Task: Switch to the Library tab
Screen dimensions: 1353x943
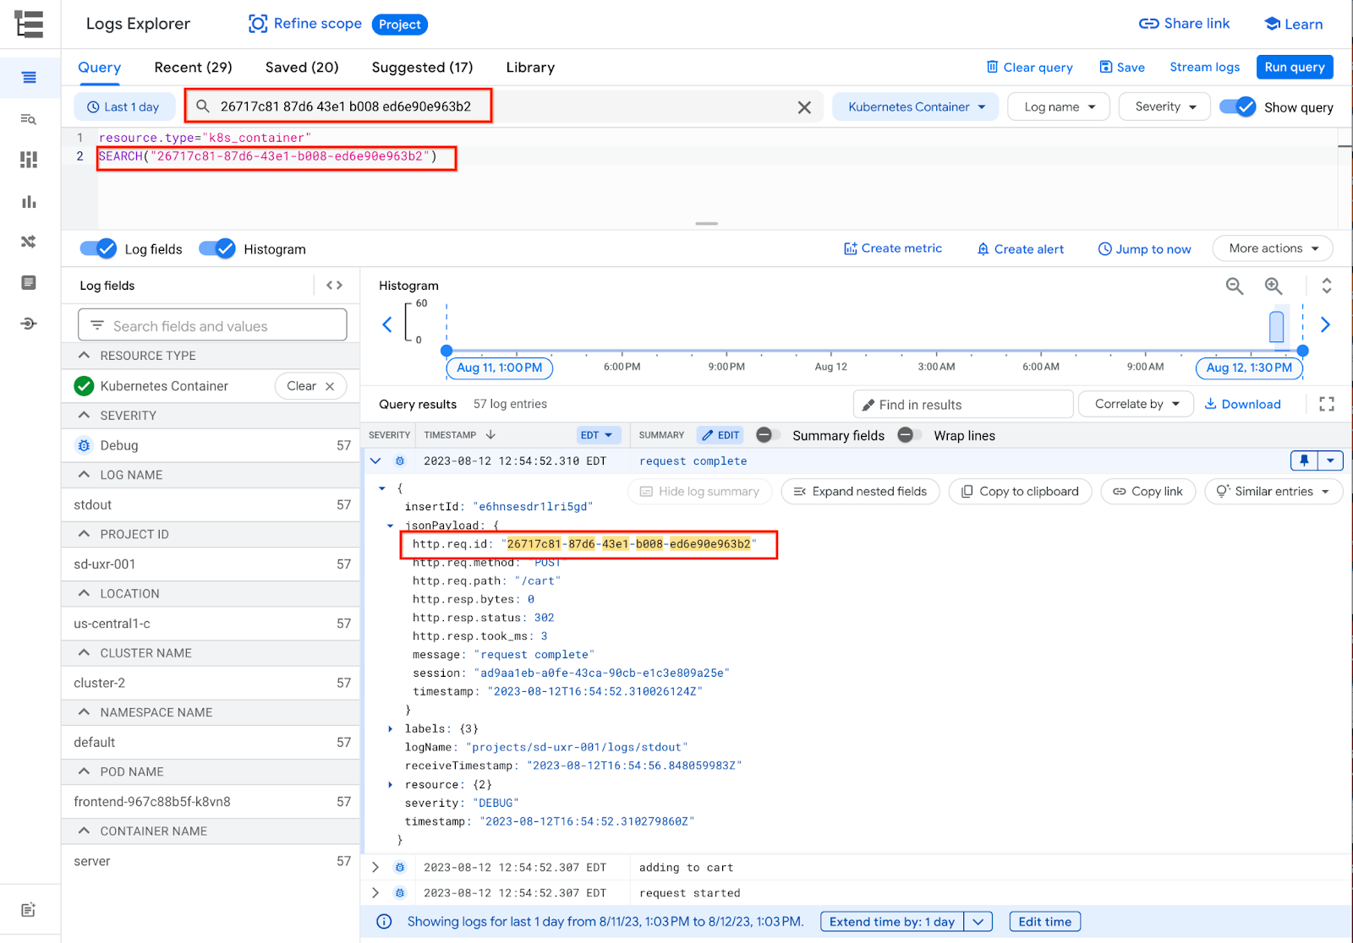Action: 530,68
